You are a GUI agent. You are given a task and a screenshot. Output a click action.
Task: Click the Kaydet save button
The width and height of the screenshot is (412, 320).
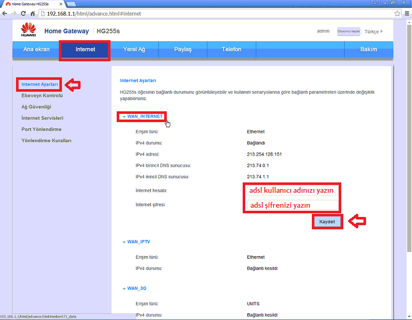pos(327,222)
